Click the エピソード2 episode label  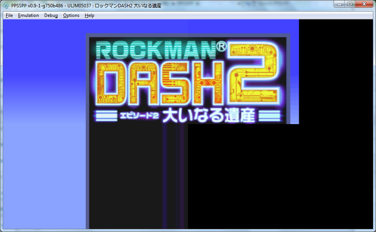pos(139,116)
